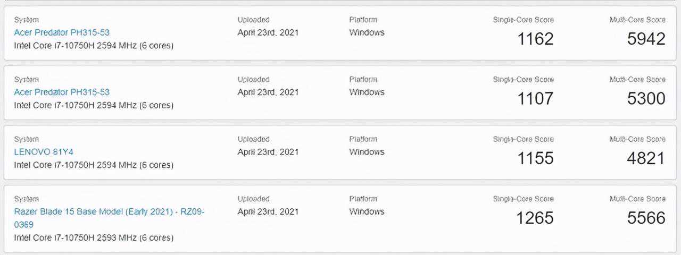Image resolution: width=681 pixels, height=255 pixels.
Task: Click the upload date in the Razer Blade row
Action: [x=268, y=211]
